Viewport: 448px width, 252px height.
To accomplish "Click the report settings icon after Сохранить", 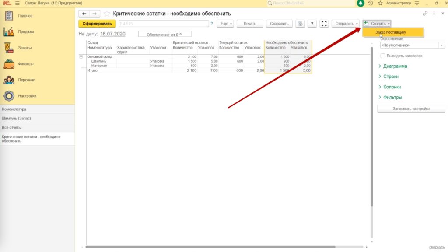I will coord(300,24).
